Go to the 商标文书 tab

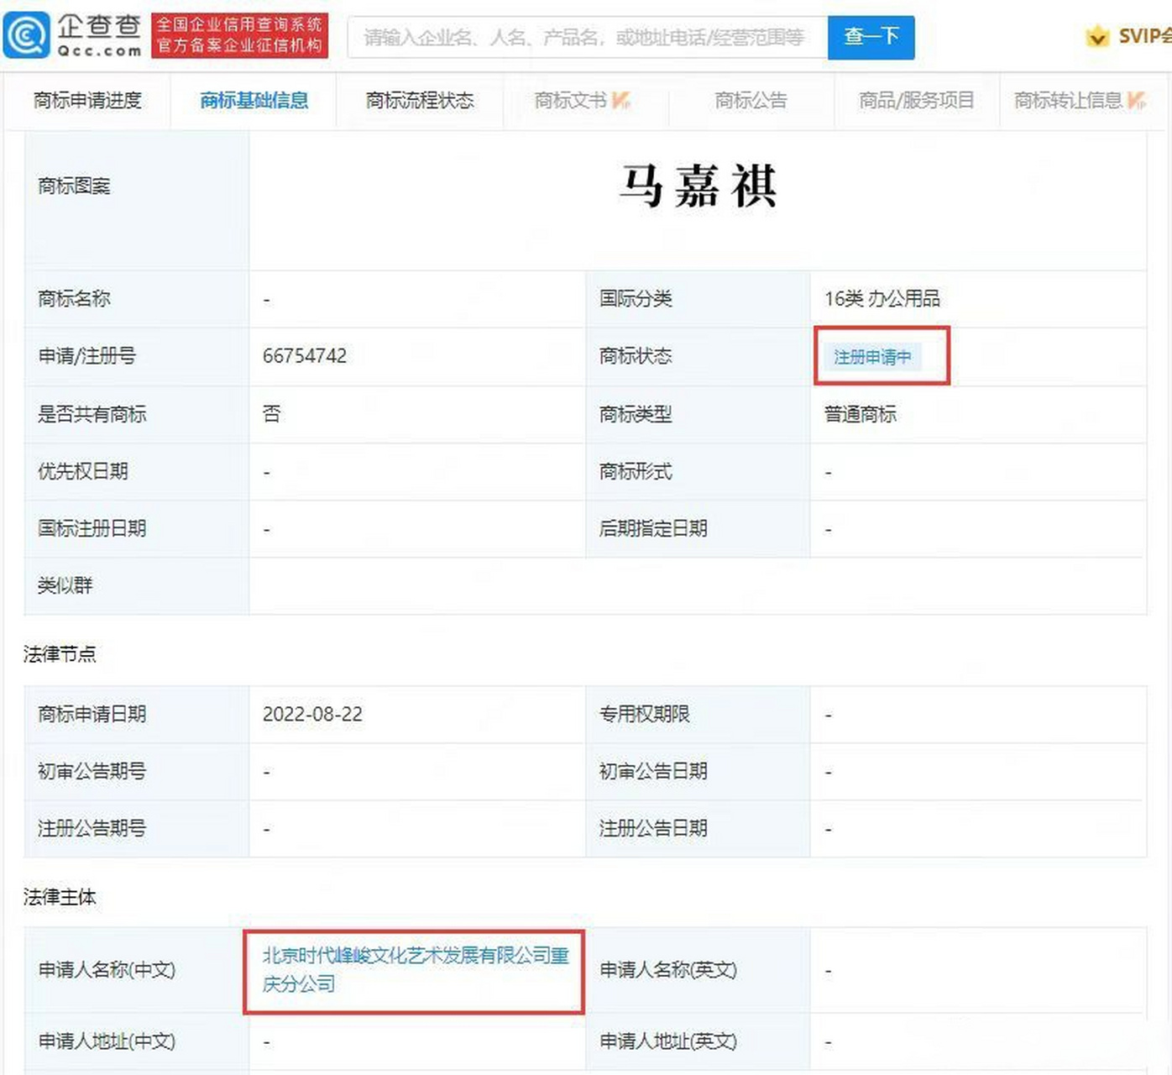click(x=571, y=101)
